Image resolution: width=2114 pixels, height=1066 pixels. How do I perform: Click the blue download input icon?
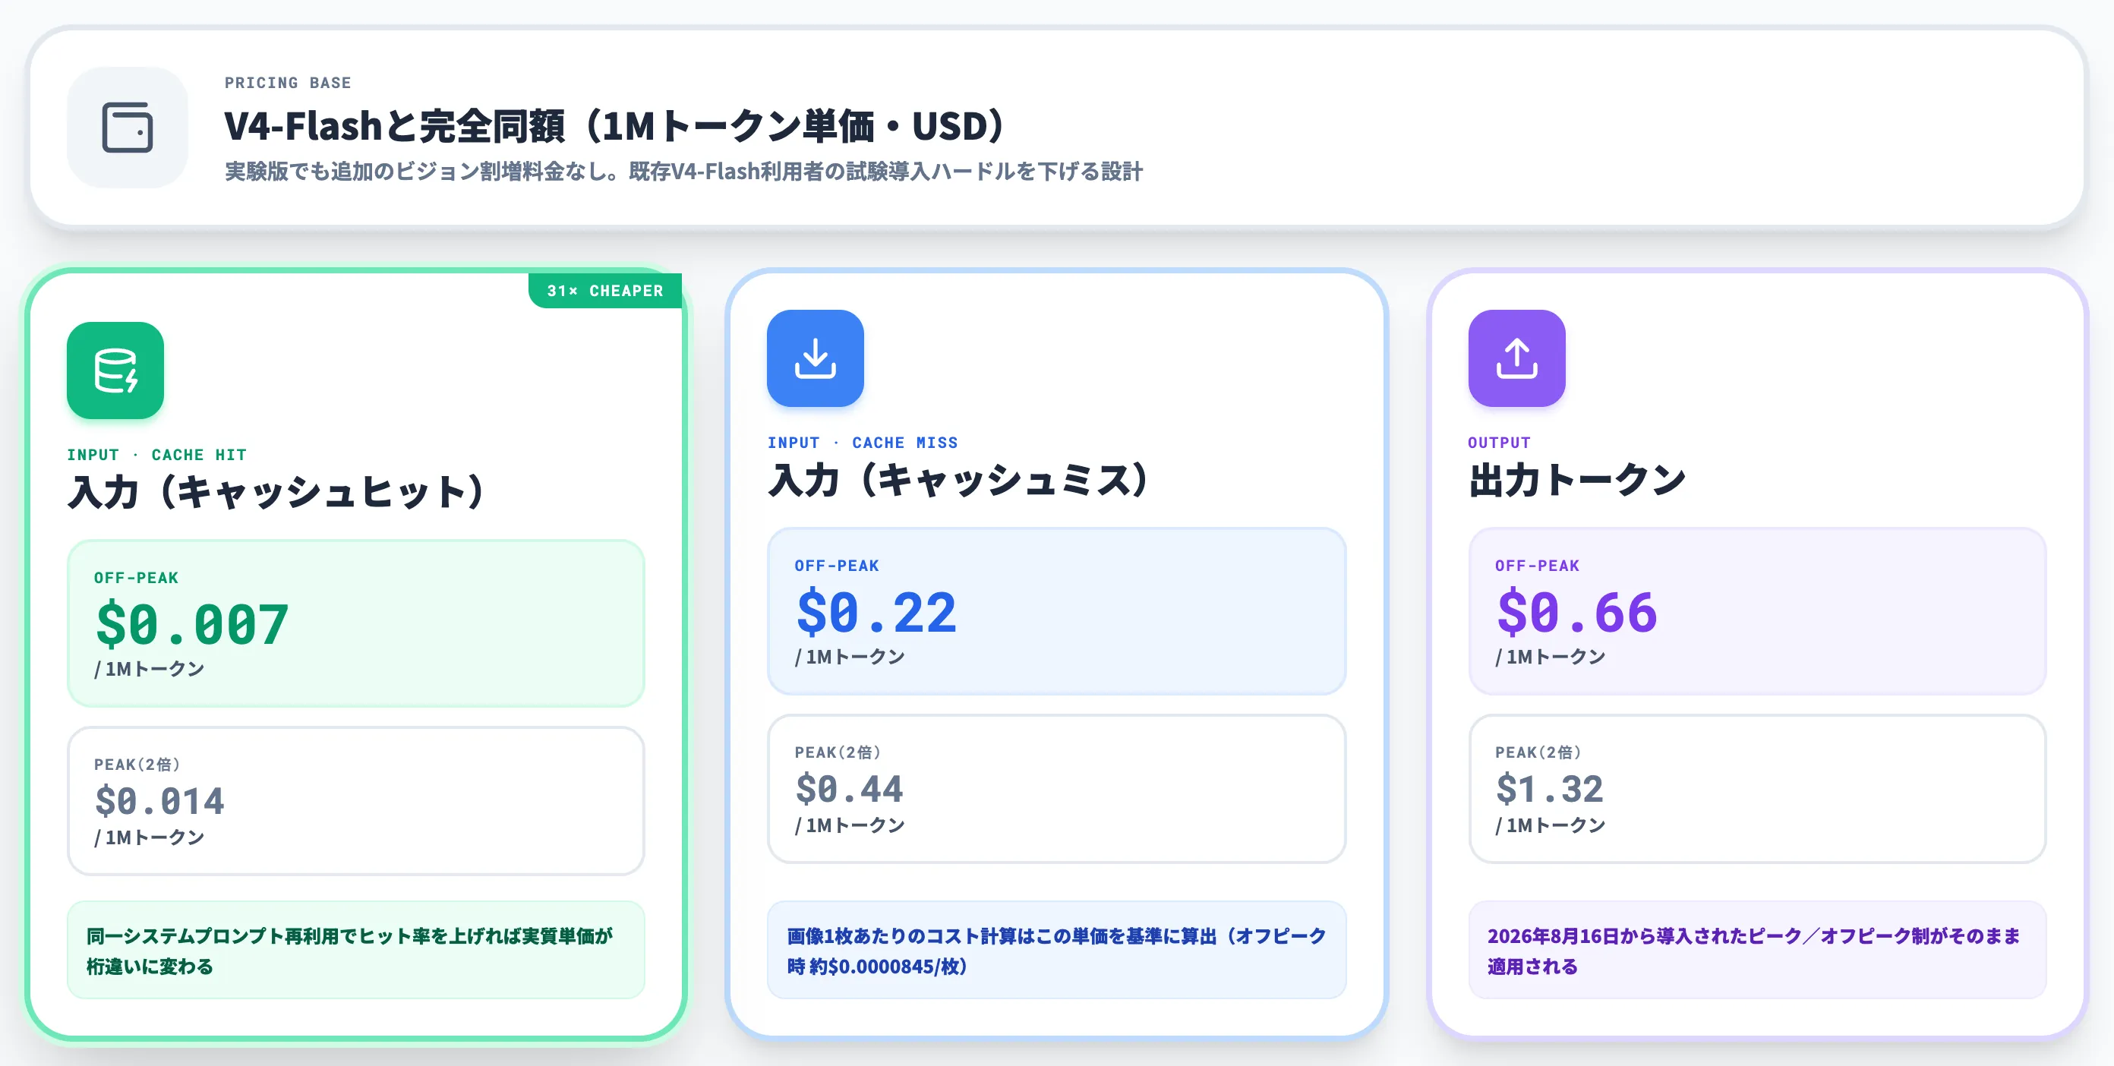click(x=815, y=358)
